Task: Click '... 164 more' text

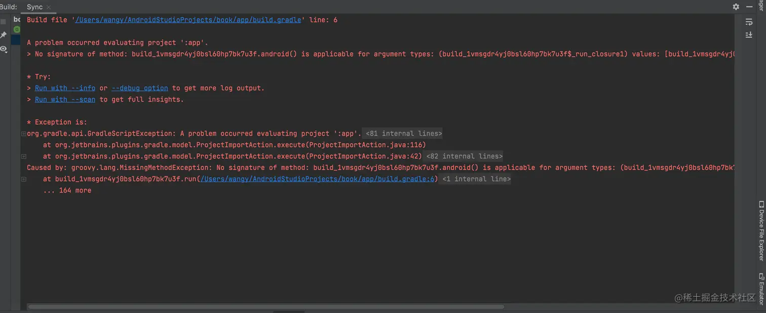Action: (67, 191)
